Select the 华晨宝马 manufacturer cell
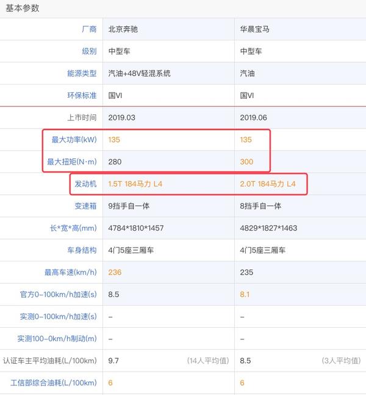The width and height of the screenshot is (366, 395). point(254,29)
